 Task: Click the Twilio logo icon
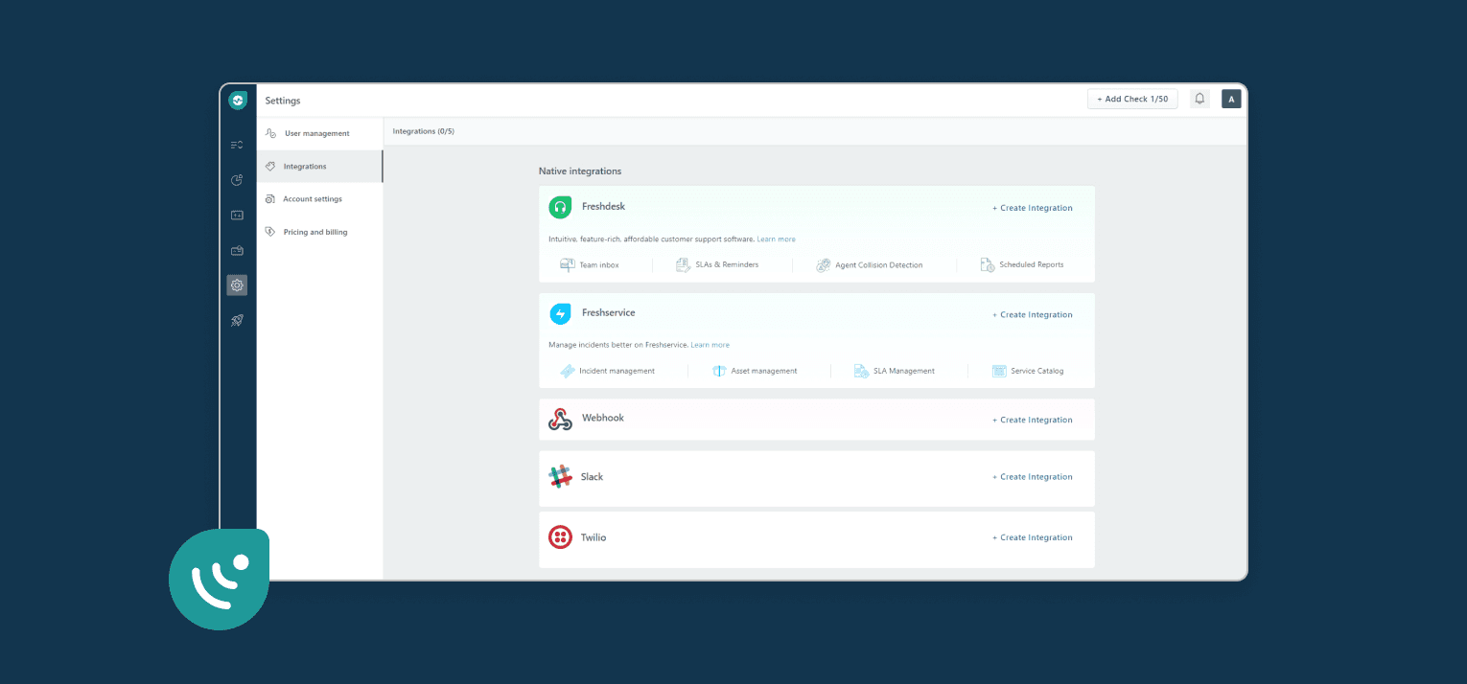click(x=560, y=537)
